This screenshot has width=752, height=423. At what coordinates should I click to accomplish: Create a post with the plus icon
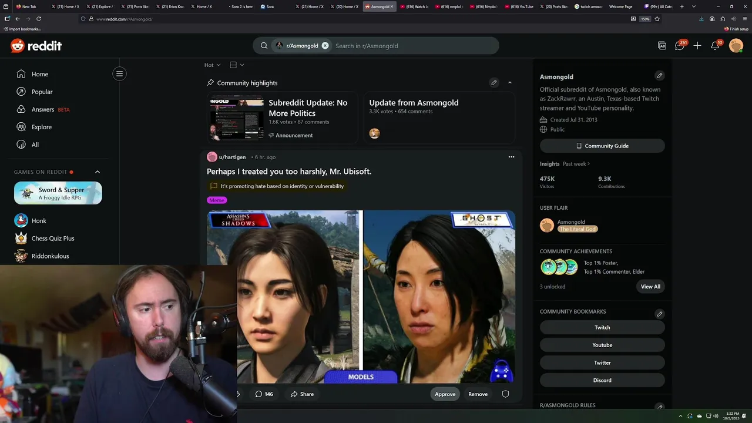tap(697, 46)
